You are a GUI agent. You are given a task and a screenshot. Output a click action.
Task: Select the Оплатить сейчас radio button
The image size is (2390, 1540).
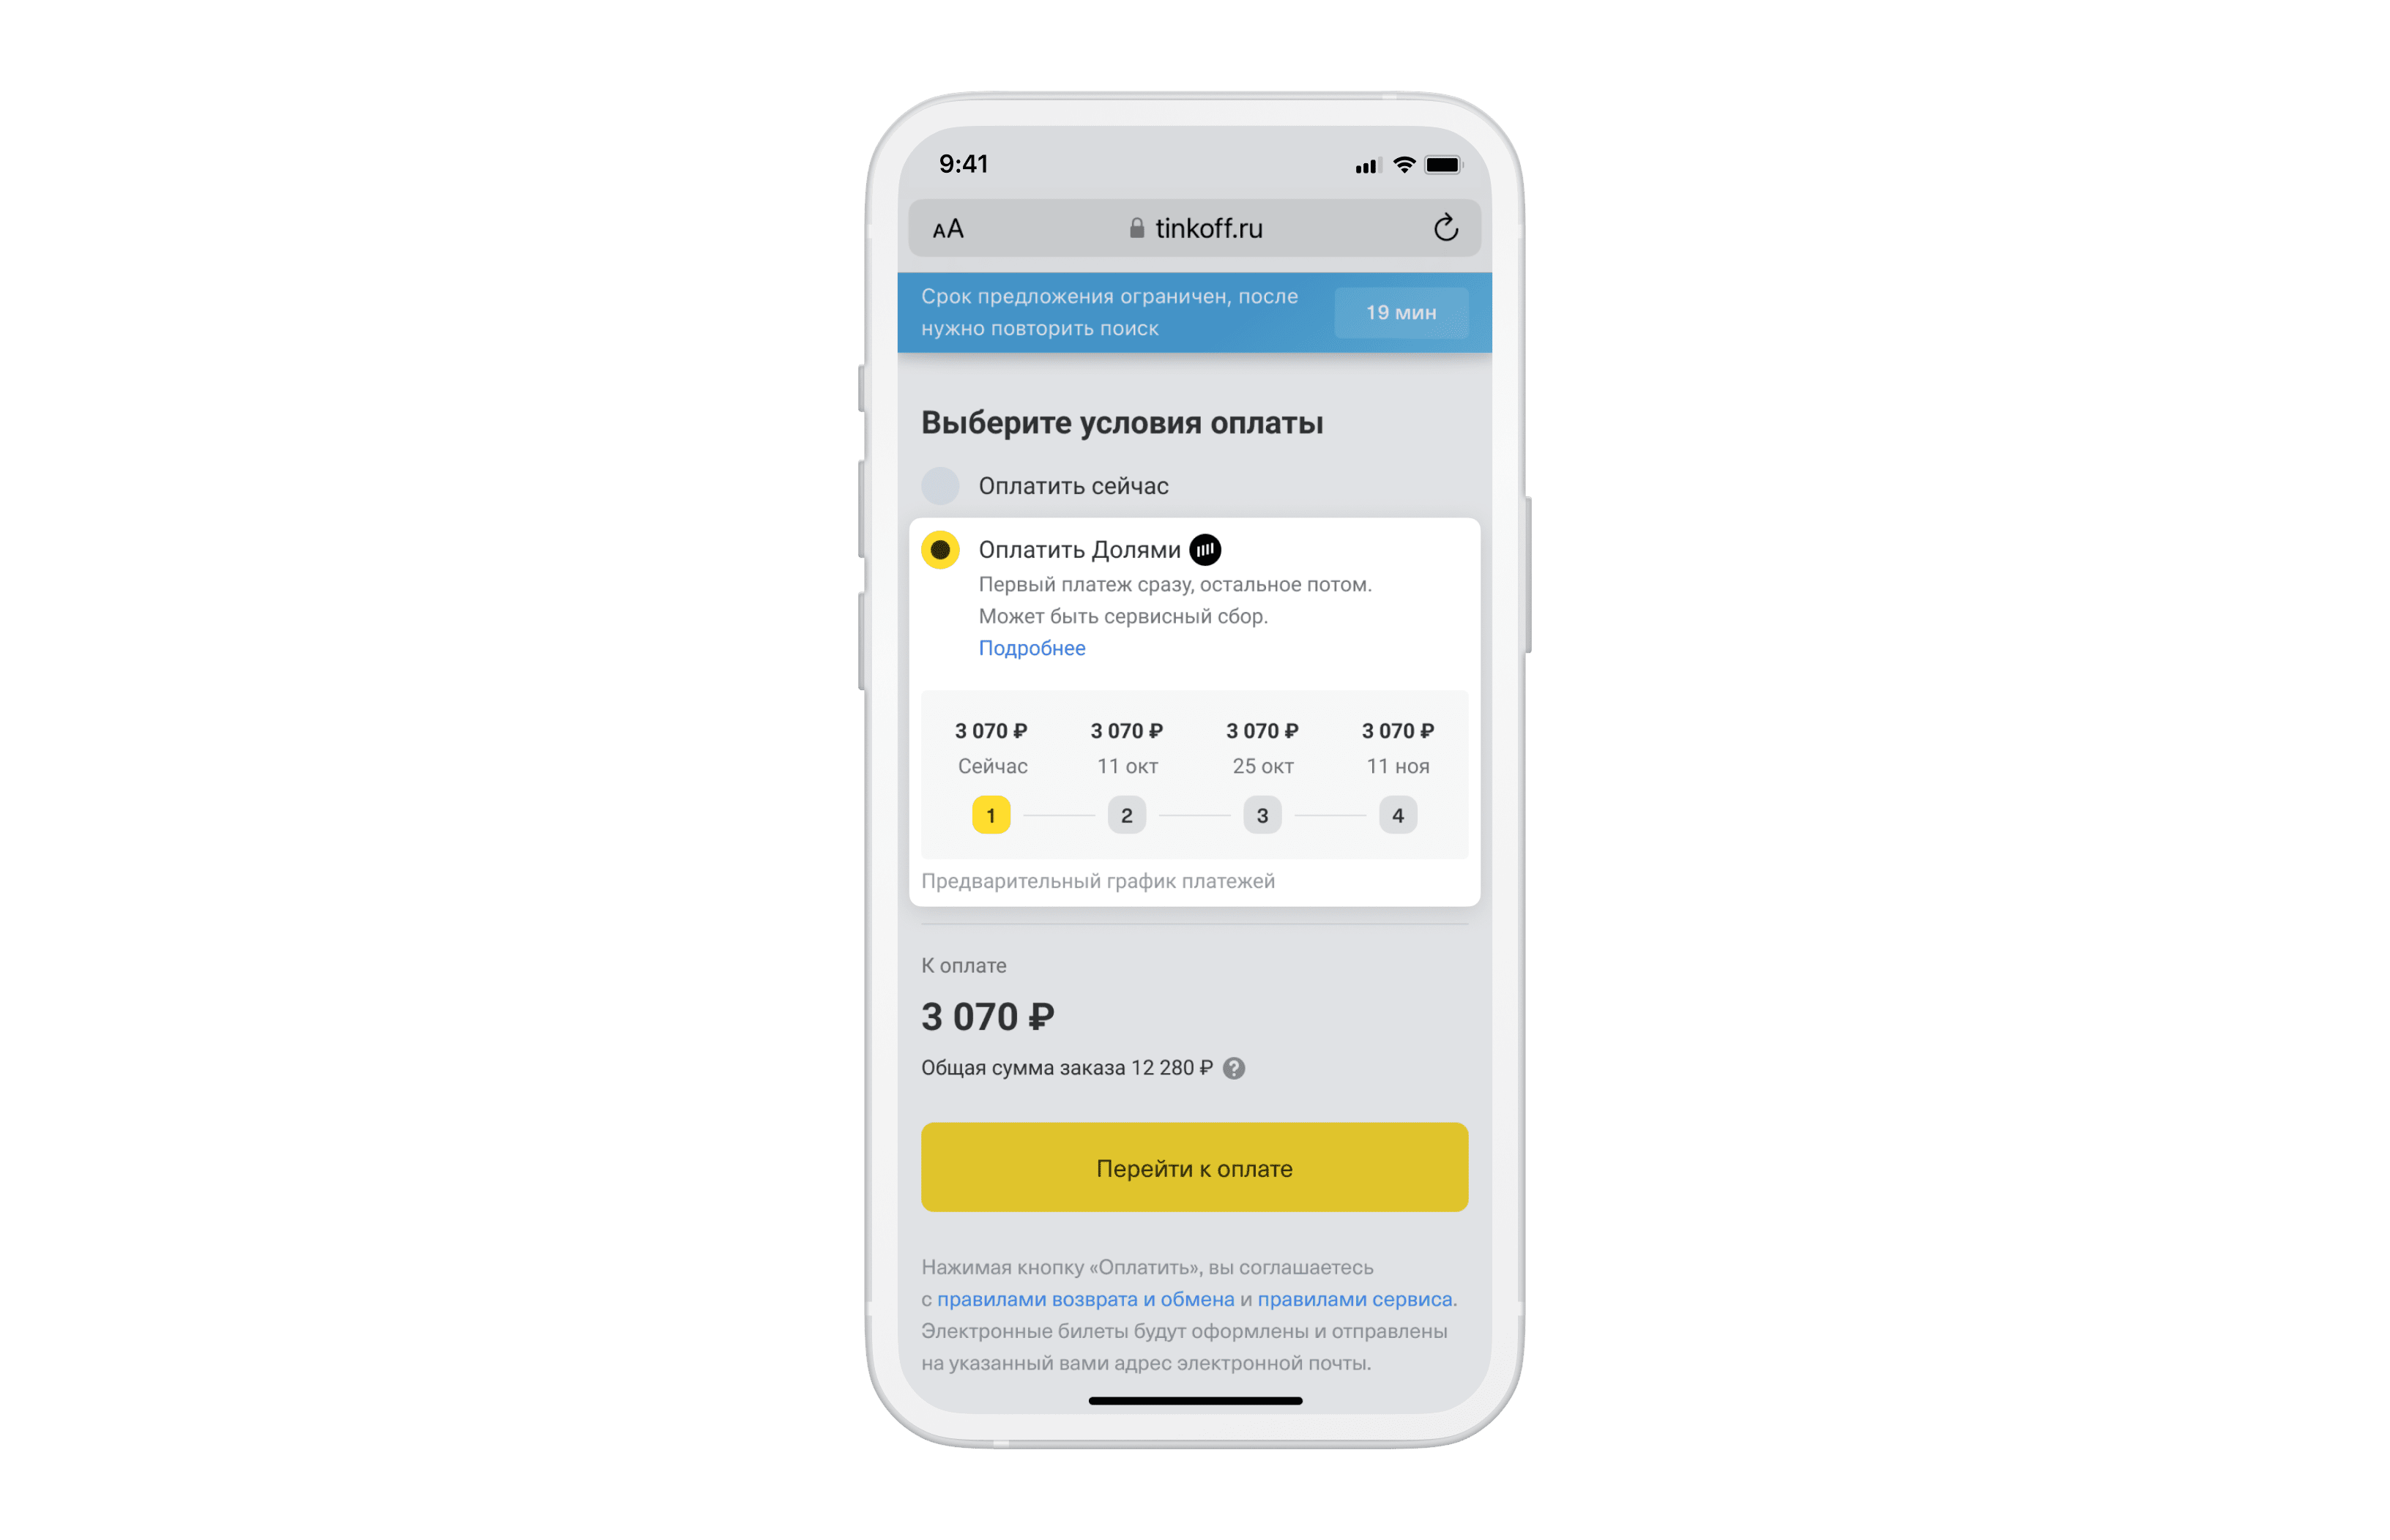point(941,485)
